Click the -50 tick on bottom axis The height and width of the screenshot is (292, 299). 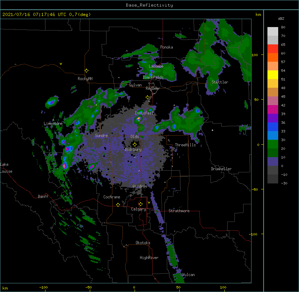(88, 287)
